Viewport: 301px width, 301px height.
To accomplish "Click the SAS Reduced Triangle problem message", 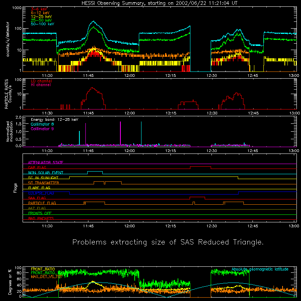I will pos(168,242).
